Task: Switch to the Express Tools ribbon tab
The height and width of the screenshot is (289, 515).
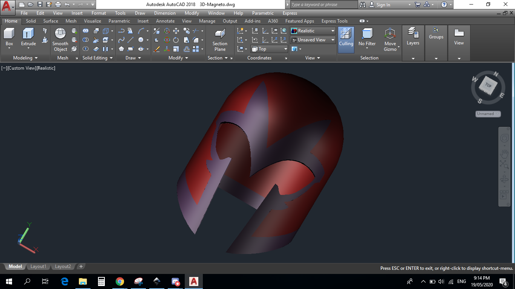Action: (x=335, y=21)
